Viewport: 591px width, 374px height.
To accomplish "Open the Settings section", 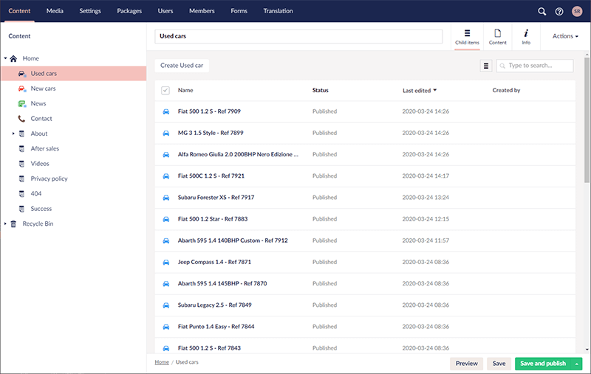I will pyautogui.click(x=90, y=11).
